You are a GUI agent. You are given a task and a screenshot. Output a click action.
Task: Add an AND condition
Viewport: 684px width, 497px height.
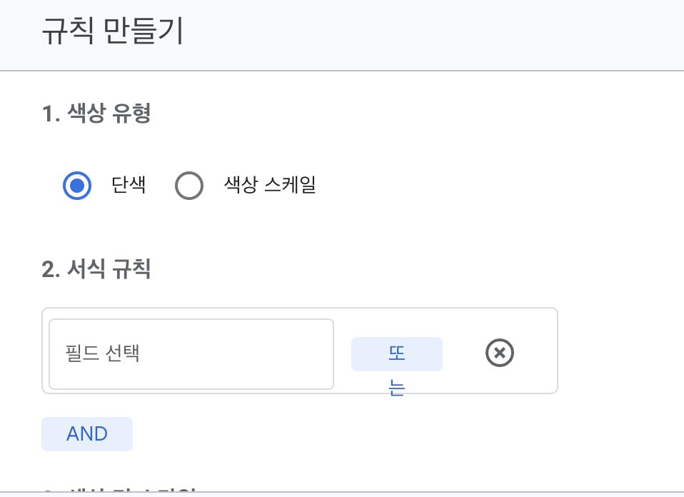87,434
